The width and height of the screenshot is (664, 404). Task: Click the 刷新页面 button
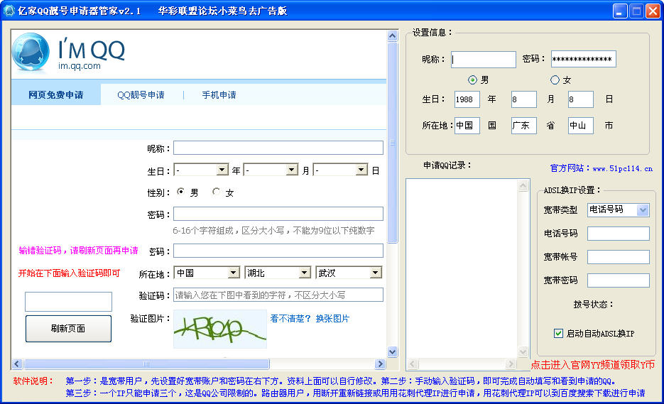(69, 329)
